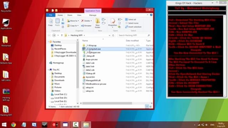The height and width of the screenshot is (128, 228).
Task: Sort by Date modified column header
Action: pos(132,41)
